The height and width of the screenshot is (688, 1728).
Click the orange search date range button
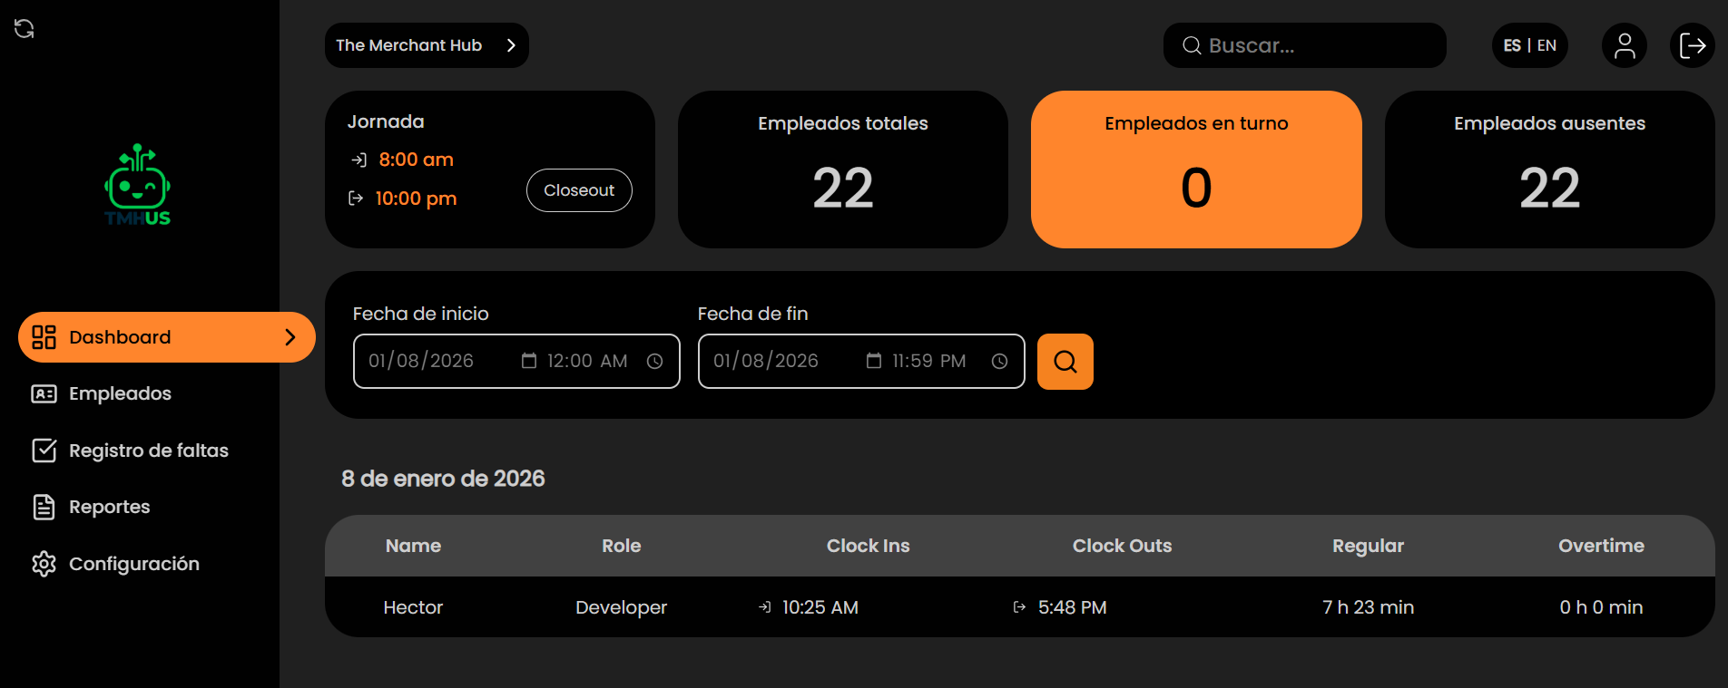(1065, 362)
